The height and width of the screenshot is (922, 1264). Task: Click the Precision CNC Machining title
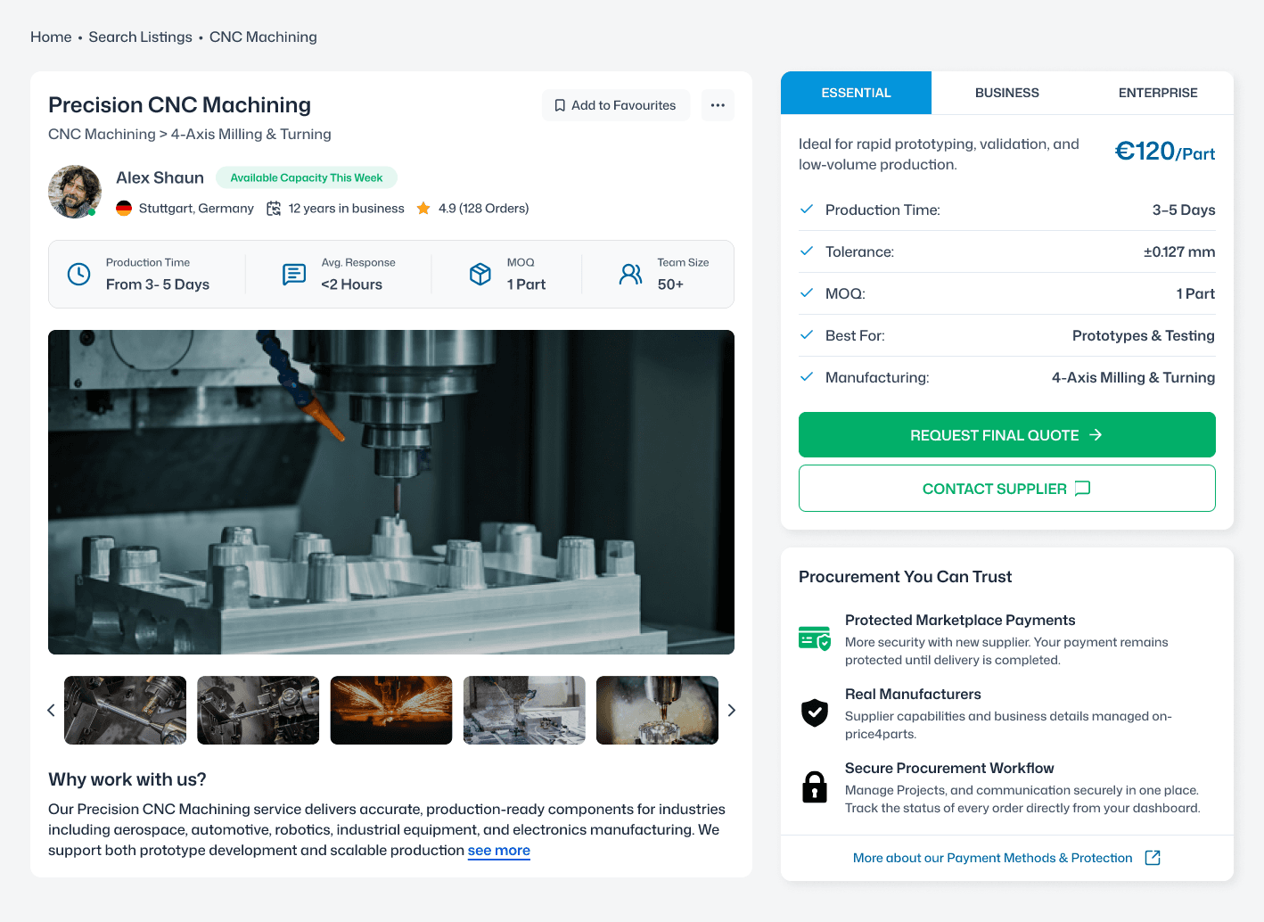[180, 105]
